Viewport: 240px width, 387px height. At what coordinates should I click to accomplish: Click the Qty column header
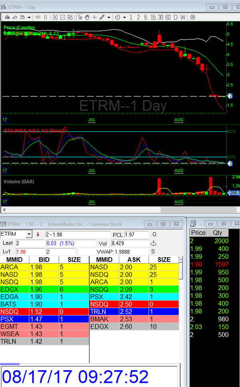coord(218,233)
